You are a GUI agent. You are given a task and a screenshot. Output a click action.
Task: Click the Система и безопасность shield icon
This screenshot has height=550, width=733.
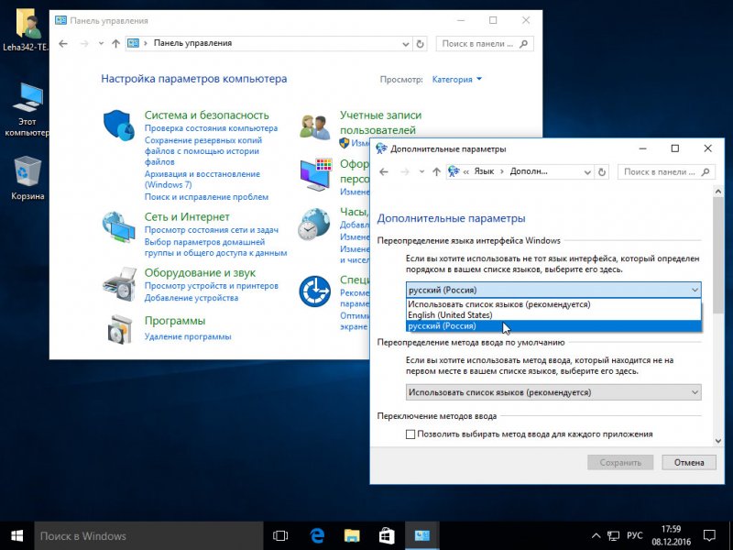[119, 125]
